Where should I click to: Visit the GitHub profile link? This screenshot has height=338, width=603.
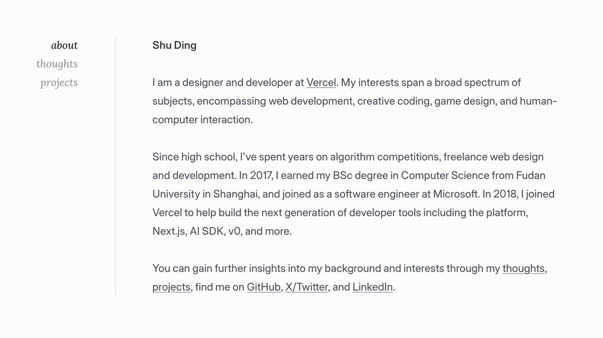[263, 288]
